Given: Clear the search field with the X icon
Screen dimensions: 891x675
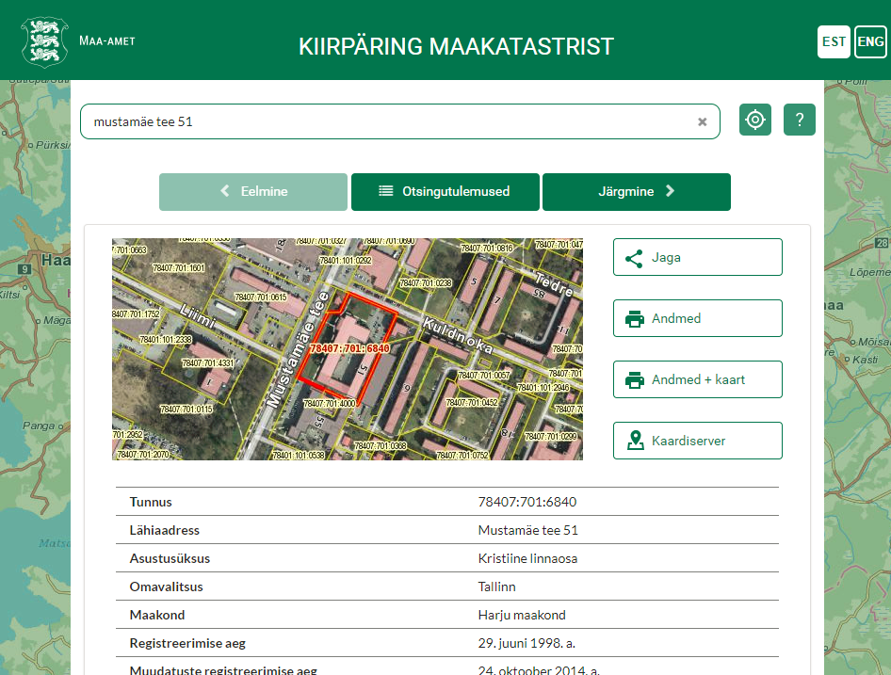Looking at the screenshot, I should [703, 121].
